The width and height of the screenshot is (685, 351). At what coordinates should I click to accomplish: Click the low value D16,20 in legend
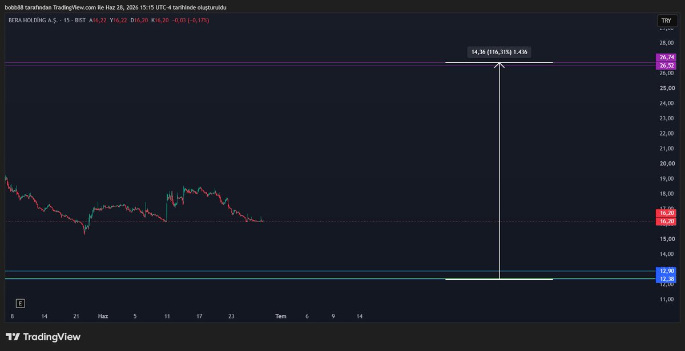139,20
